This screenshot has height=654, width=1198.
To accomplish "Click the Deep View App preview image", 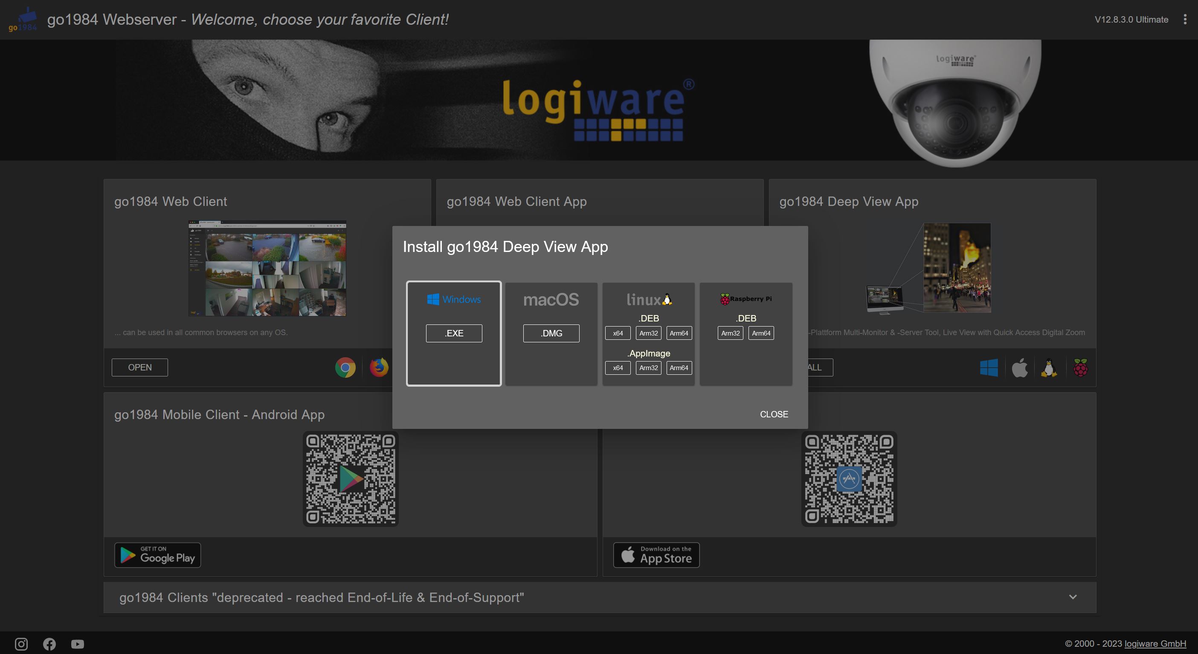I will point(929,268).
